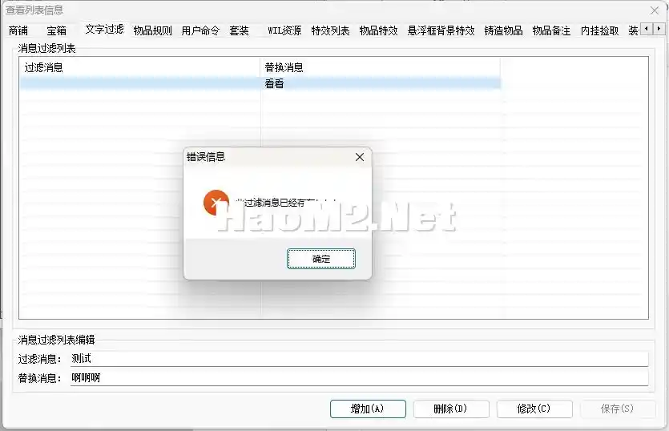Switch to the 内挂捡取 tab
The image size is (669, 431).
599,30
